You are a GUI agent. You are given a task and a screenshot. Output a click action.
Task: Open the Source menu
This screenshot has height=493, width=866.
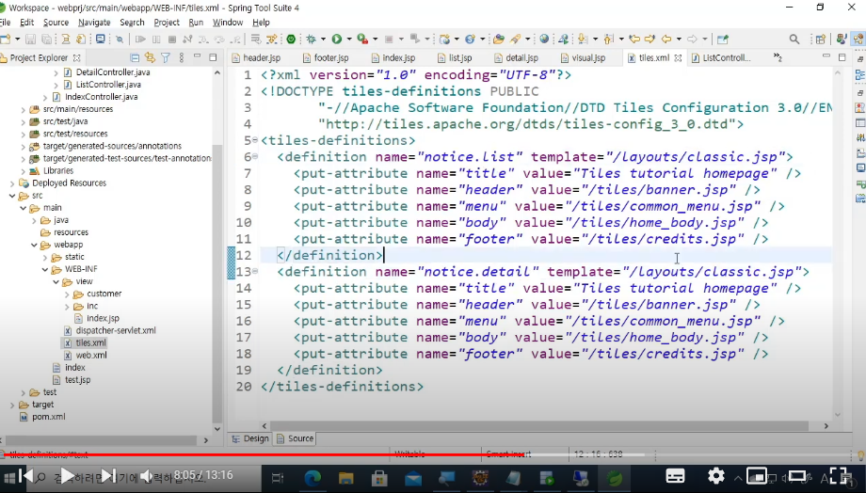tap(56, 23)
